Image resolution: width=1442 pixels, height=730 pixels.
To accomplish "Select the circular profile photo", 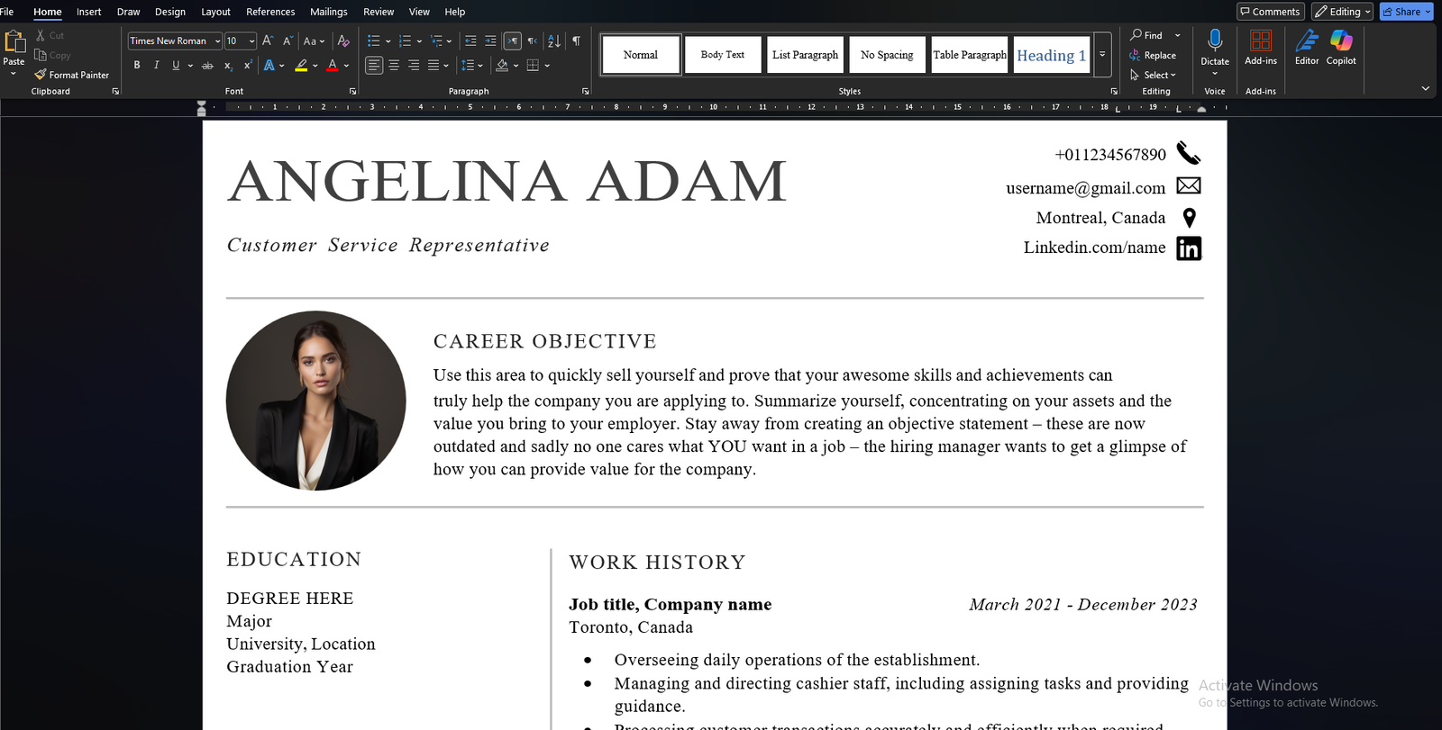I will [315, 401].
